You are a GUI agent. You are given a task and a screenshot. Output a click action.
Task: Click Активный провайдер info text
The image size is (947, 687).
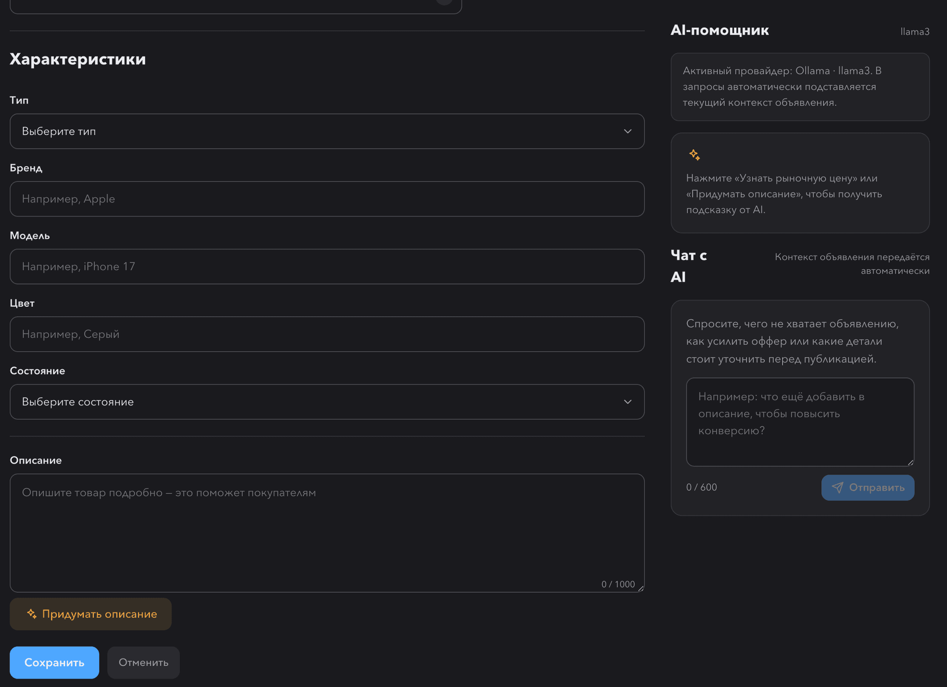coord(782,86)
